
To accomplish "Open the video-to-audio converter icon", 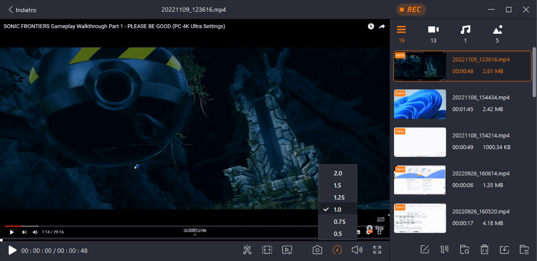I will (x=287, y=250).
